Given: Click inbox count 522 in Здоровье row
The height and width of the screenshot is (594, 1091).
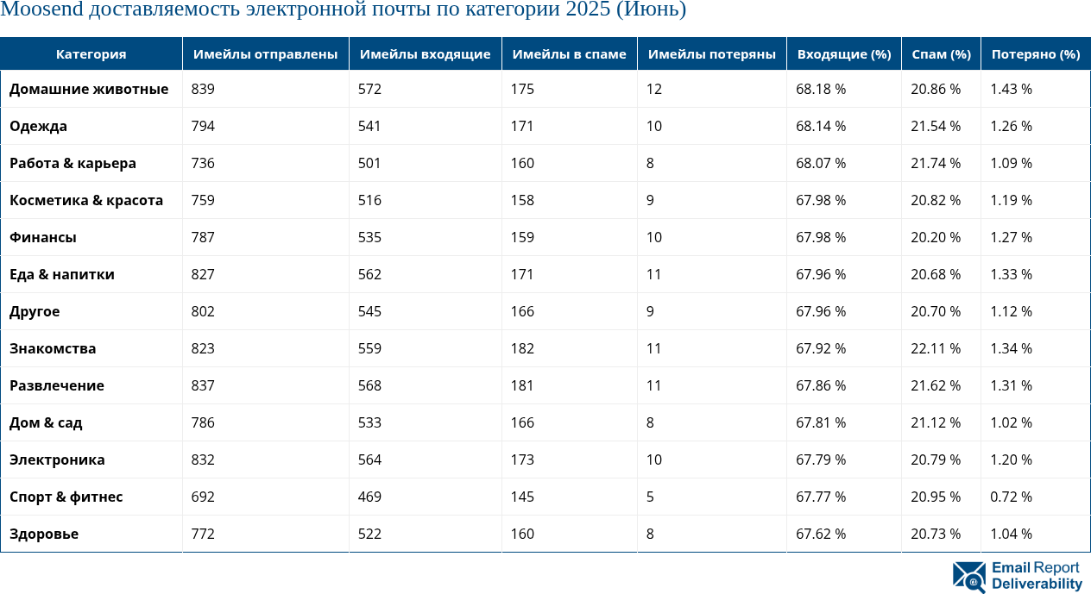Looking at the screenshot, I should (369, 534).
